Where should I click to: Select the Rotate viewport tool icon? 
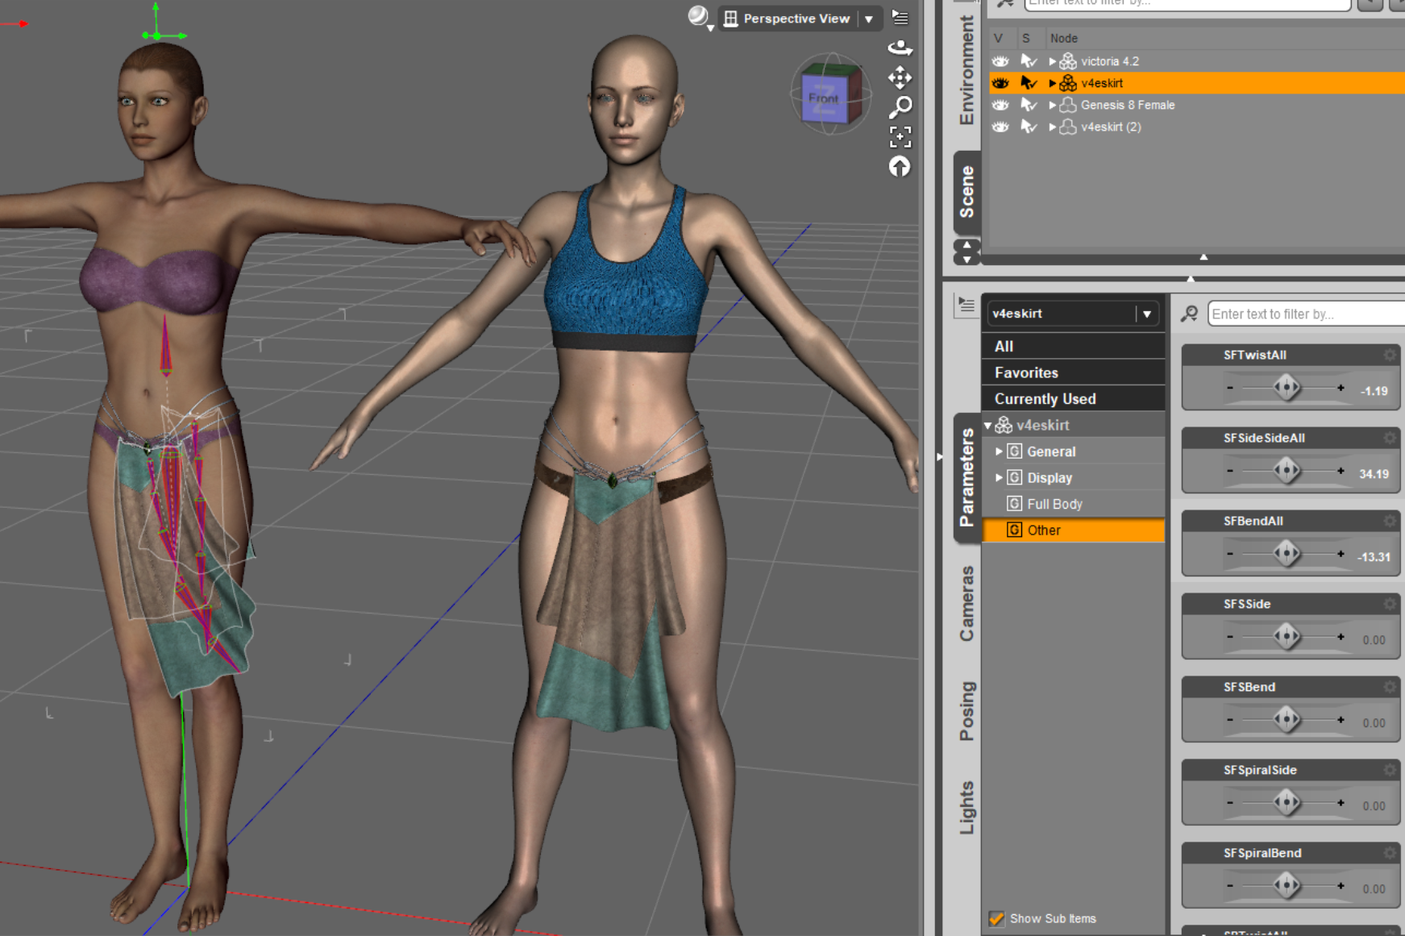900,48
